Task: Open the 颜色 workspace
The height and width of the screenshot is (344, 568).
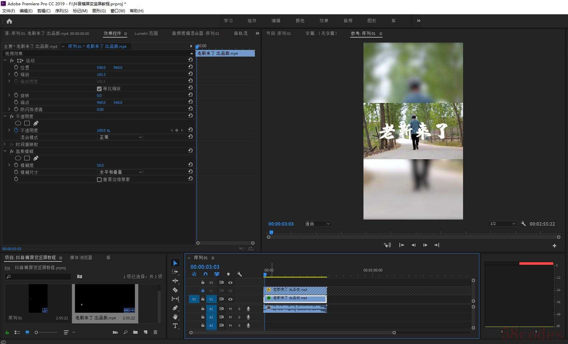Action: click(x=300, y=21)
